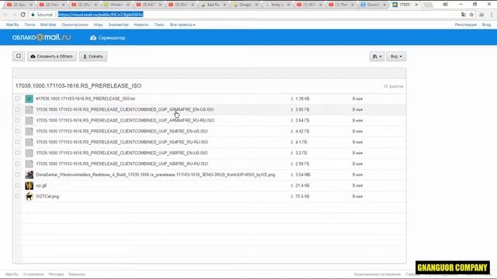The width and height of the screenshot is (497, 279).
Task: Click the download arrow next to 3.2 ГБ
Action: click(292, 153)
